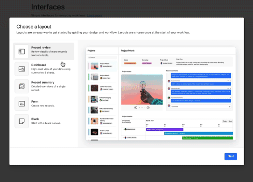
Task: Click the 'Dashboard' title text
Action: pyautogui.click(x=39, y=65)
